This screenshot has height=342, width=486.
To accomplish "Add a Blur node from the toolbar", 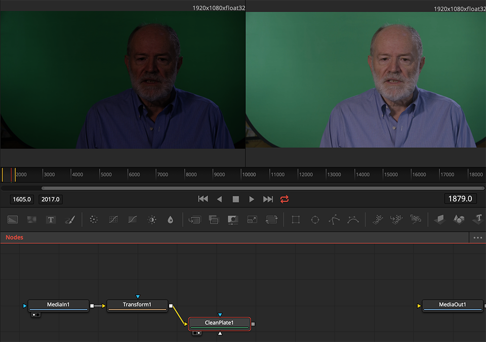I will [x=170, y=220].
